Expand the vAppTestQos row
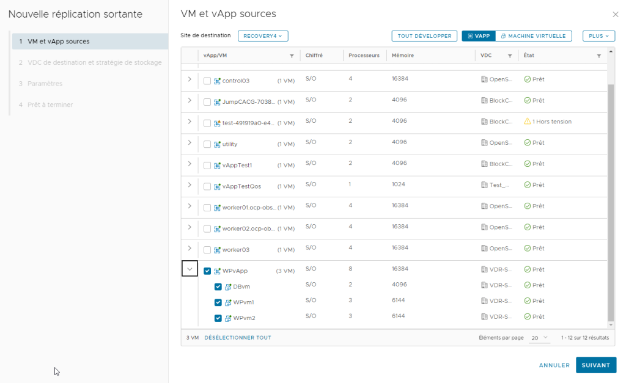Screen dimensions: 626x383 (x=190, y=184)
